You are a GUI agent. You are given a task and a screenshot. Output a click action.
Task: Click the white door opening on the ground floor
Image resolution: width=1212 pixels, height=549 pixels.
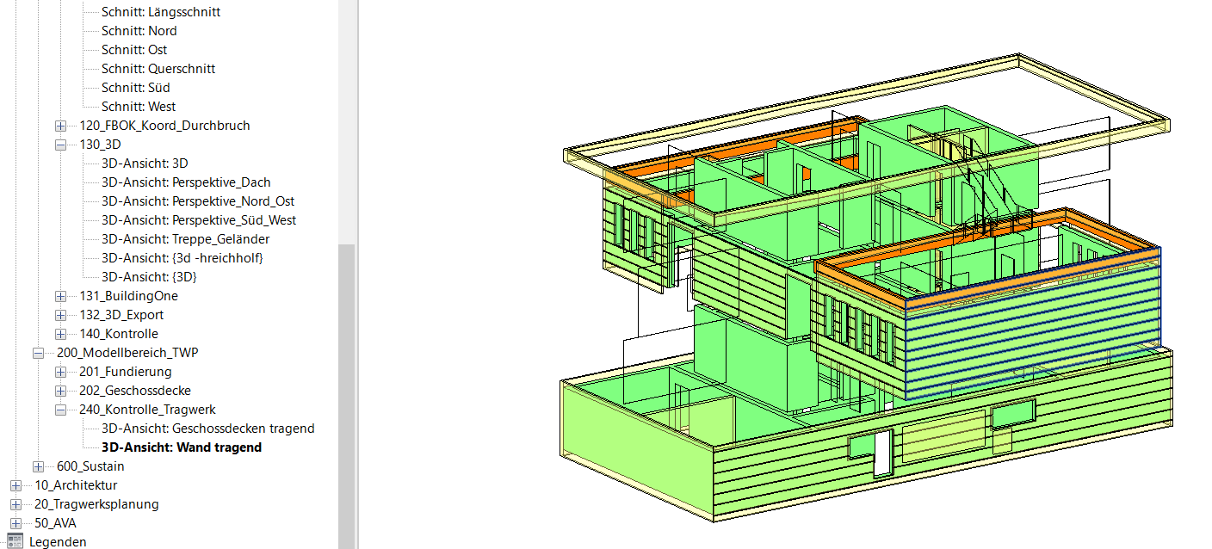pos(881,454)
